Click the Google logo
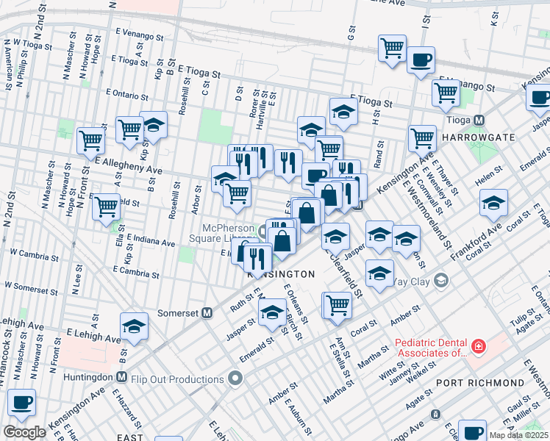 pyautogui.click(x=24, y=432)
